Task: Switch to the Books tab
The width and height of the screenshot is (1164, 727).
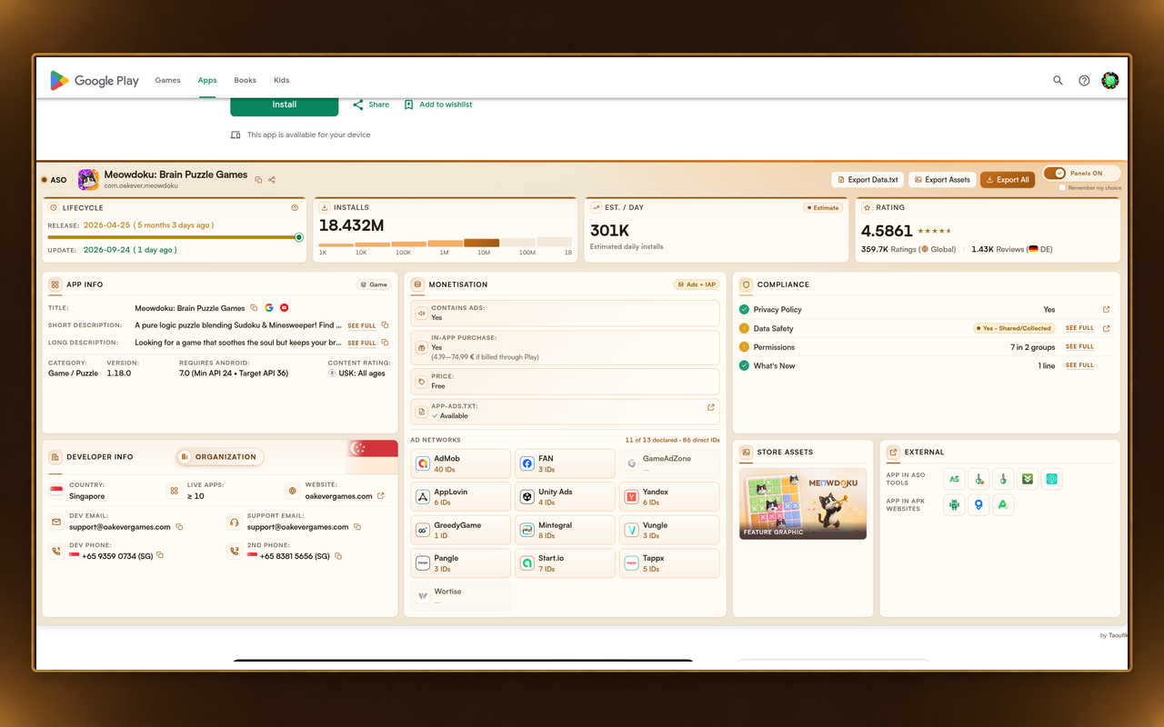Action: tap(245, 80)
